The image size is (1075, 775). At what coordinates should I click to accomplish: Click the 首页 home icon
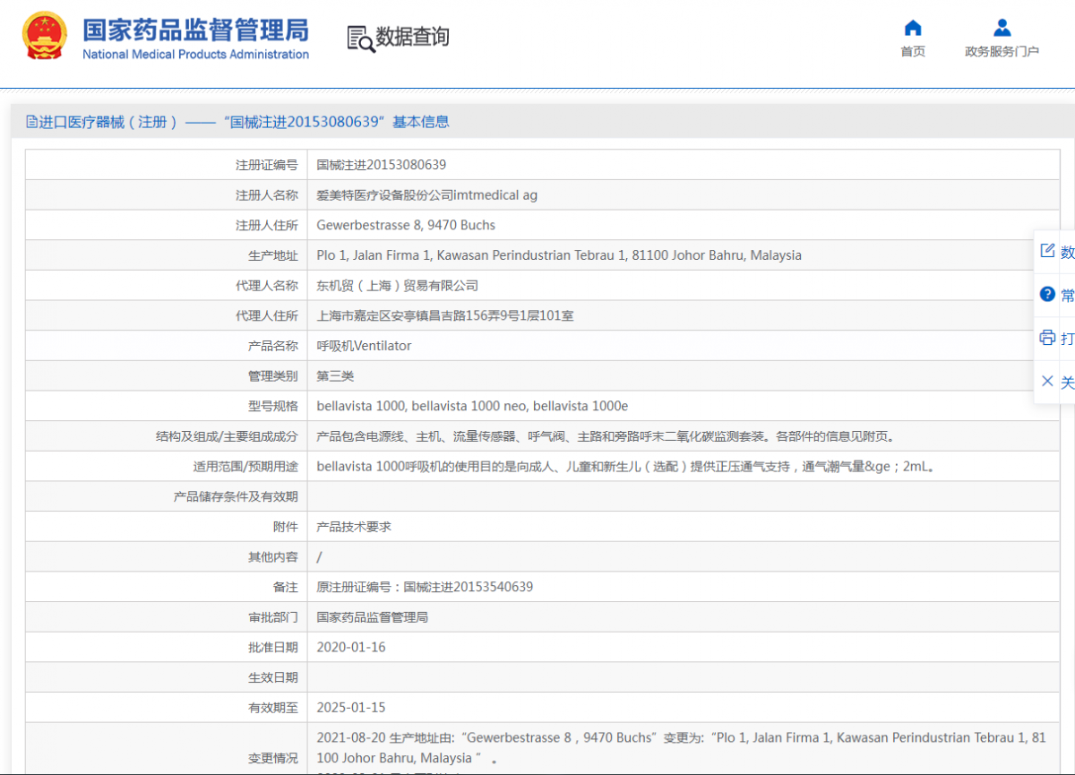coord(913,28)
